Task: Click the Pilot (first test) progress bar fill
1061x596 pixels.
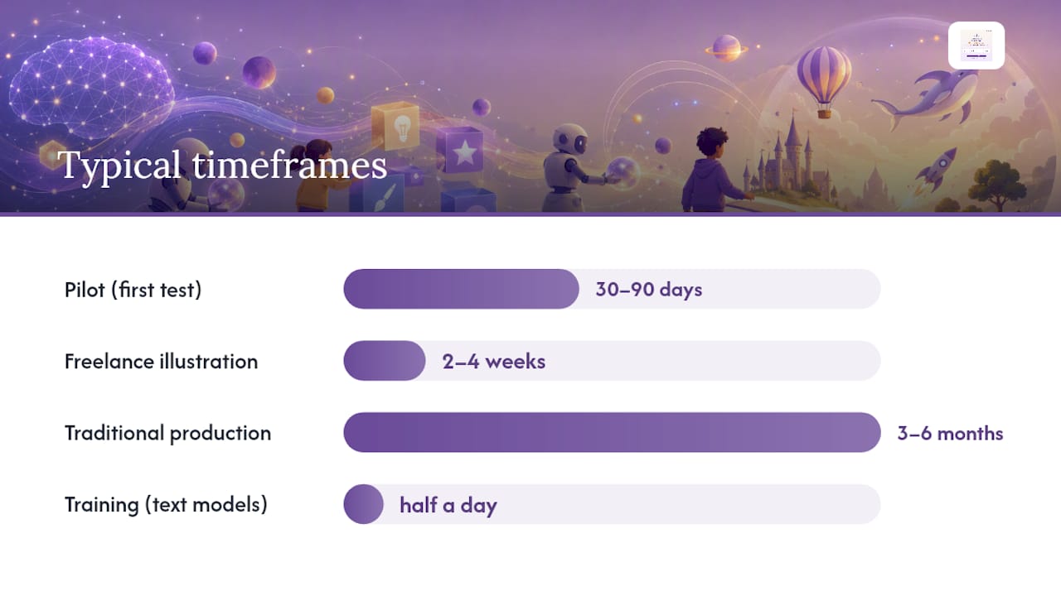Action: point(461,289)
